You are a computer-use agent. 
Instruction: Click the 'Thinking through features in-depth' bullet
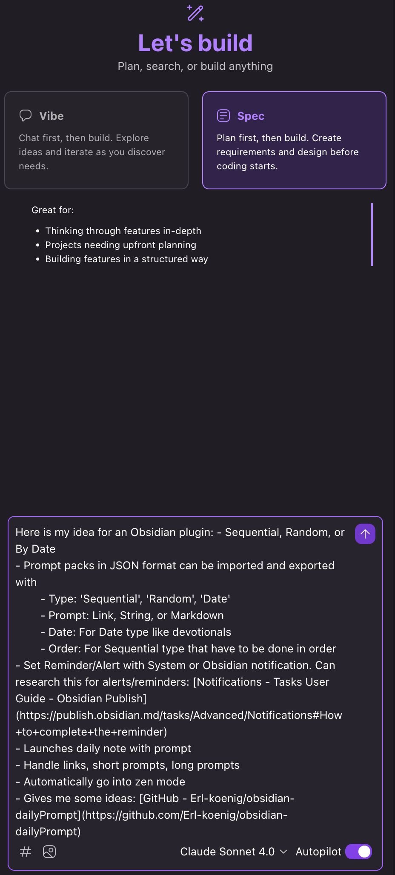(123, 231)
